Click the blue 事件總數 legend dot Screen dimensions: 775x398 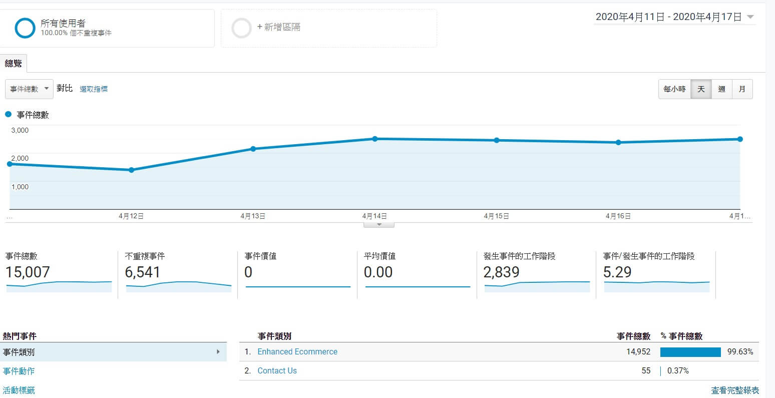pyautogui.click(x=8, y=115)
